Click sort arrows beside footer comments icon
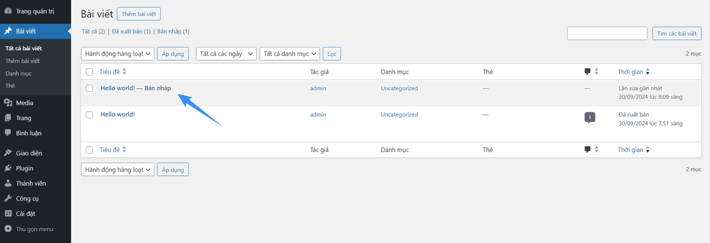 coord(596,150)
